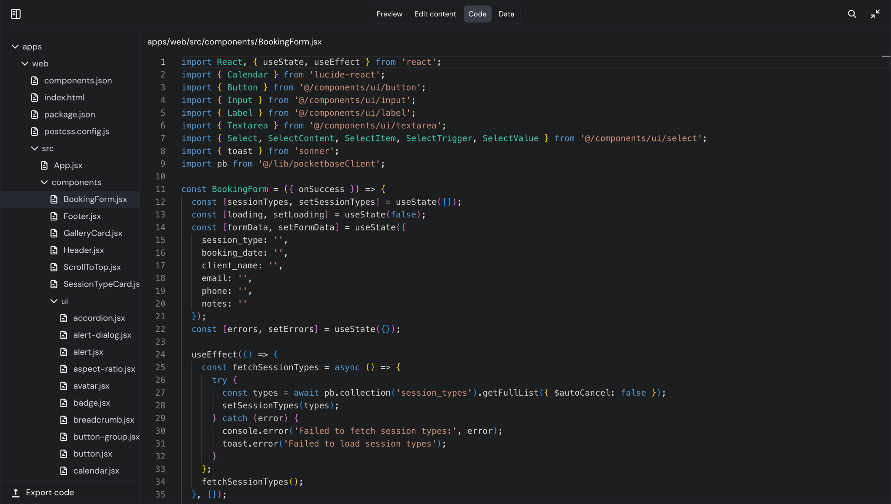Viewport: 891px width, 504px height.
Task: Open package.json in the file tree
Action: (x=70, y=114)
